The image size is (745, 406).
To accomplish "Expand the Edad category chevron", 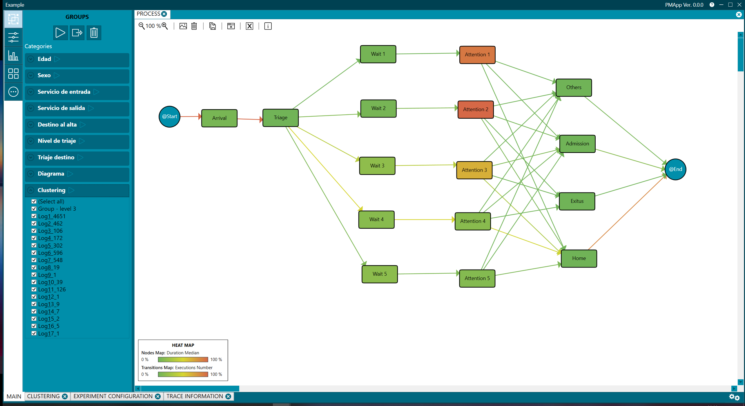I will coord(31,59).
